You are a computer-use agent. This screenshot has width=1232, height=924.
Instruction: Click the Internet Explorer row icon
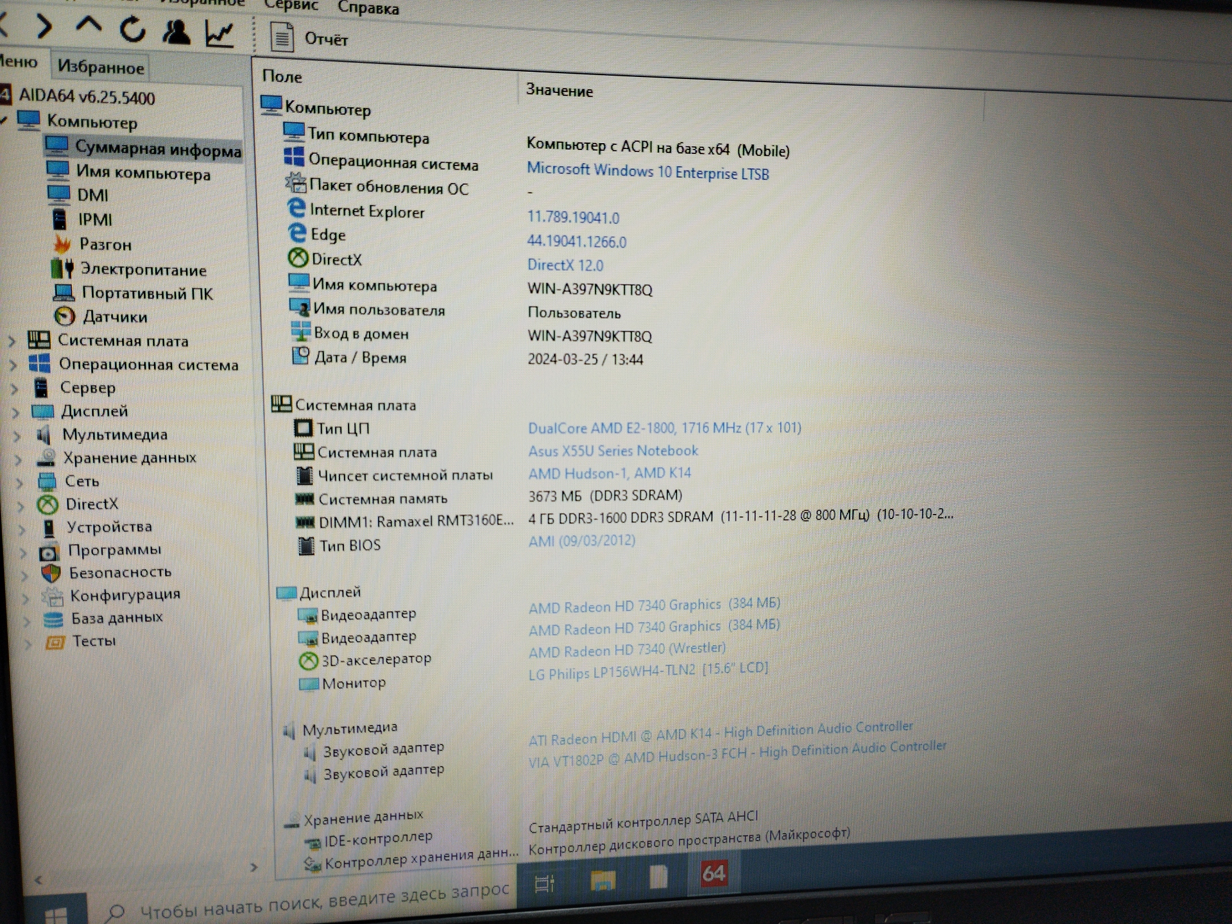(296, 209)
